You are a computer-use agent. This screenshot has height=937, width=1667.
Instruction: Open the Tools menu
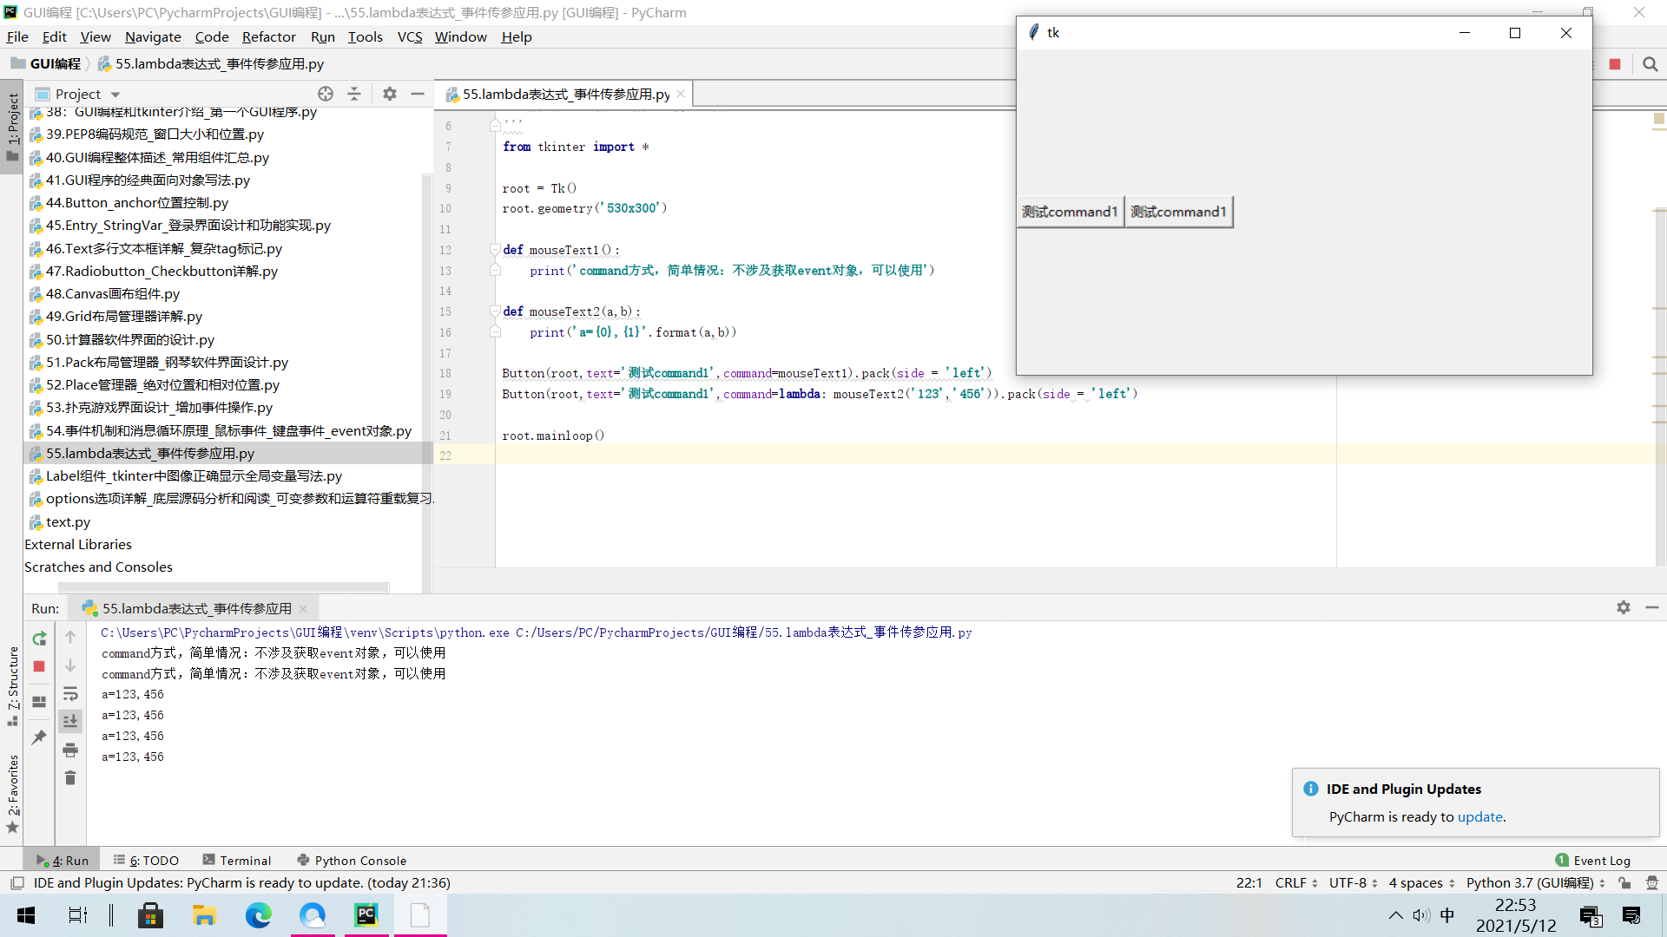(x=365, y=36)
